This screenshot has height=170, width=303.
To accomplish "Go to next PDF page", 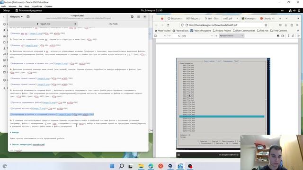I will [x=169, y=36].
